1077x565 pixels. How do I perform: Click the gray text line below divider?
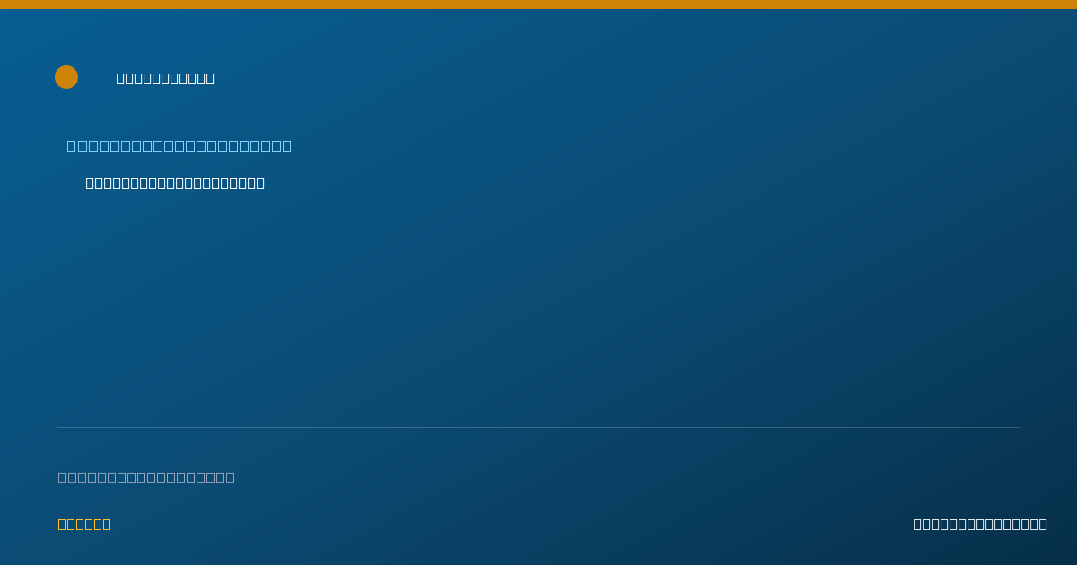pyautogui.click(x=146, y=477)
